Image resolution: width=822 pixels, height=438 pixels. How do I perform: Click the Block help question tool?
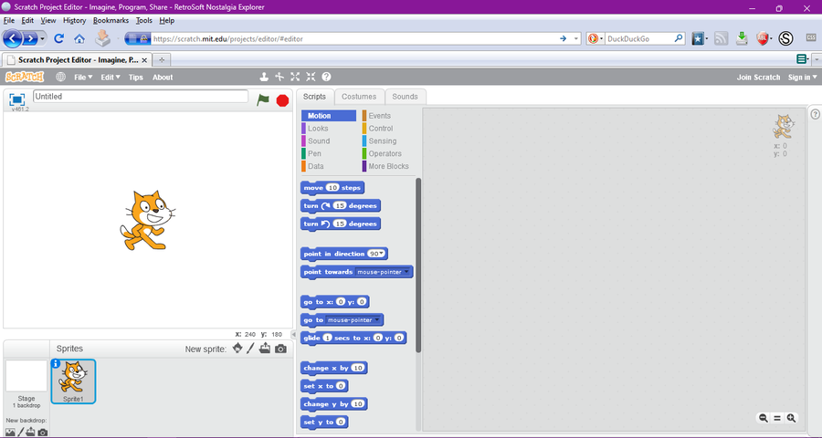point(326,77)
